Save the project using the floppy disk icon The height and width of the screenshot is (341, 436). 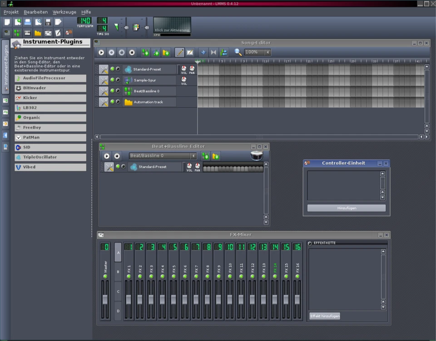48,21
